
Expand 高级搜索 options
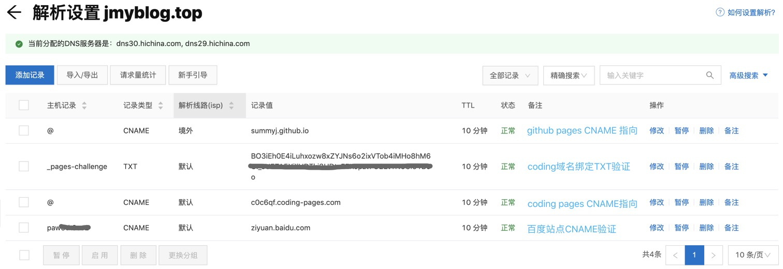749,76
